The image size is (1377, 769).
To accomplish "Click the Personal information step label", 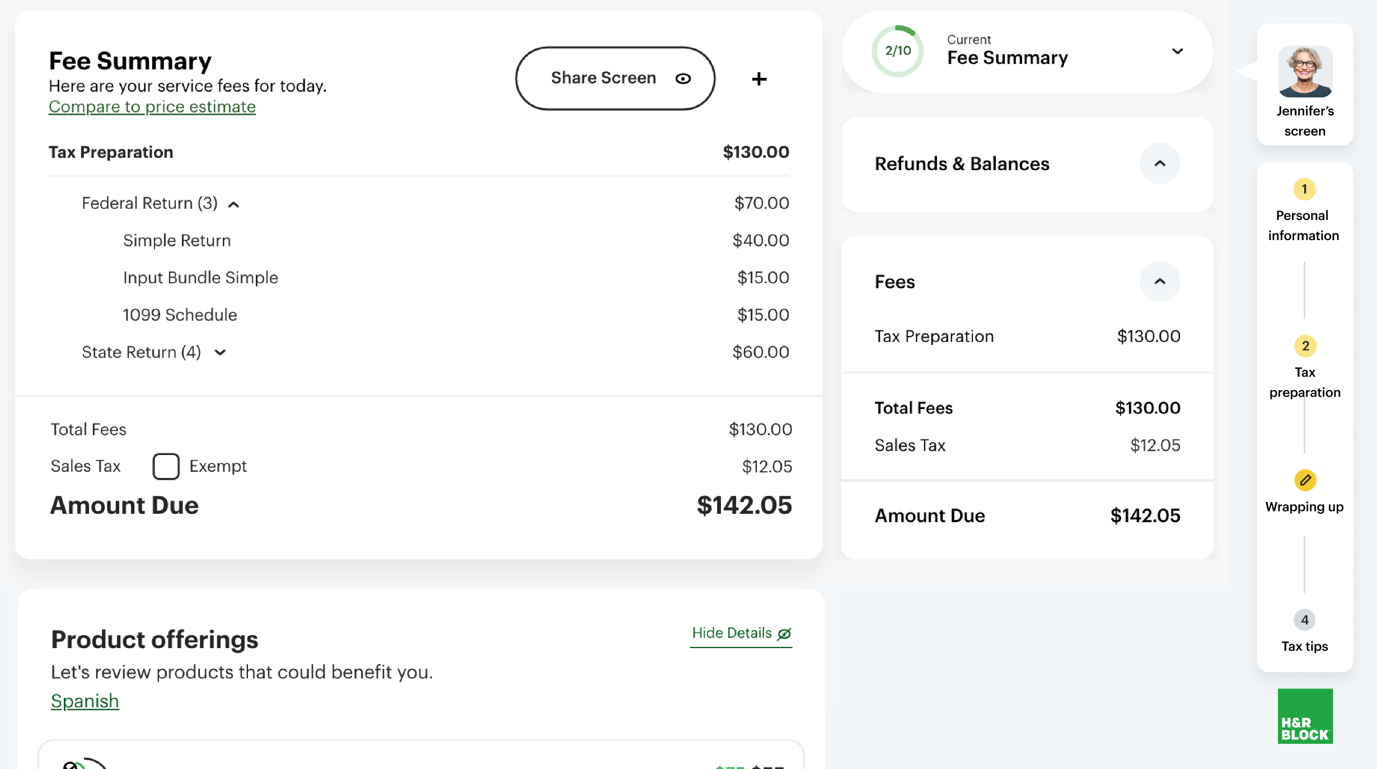I will click(1303, 226).
